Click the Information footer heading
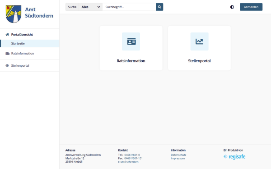 (178, 150)
